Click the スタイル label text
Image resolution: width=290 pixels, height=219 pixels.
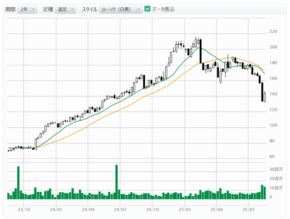[89, 9]
